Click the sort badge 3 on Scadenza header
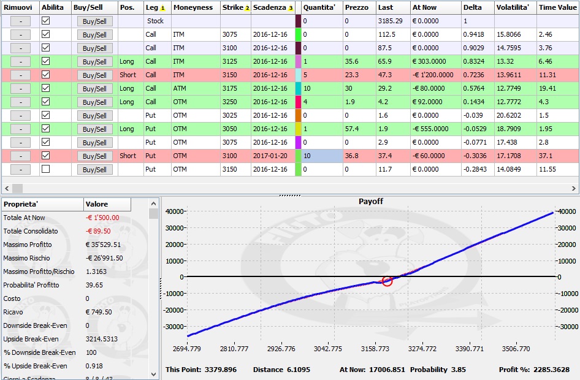 pos(291,8)
